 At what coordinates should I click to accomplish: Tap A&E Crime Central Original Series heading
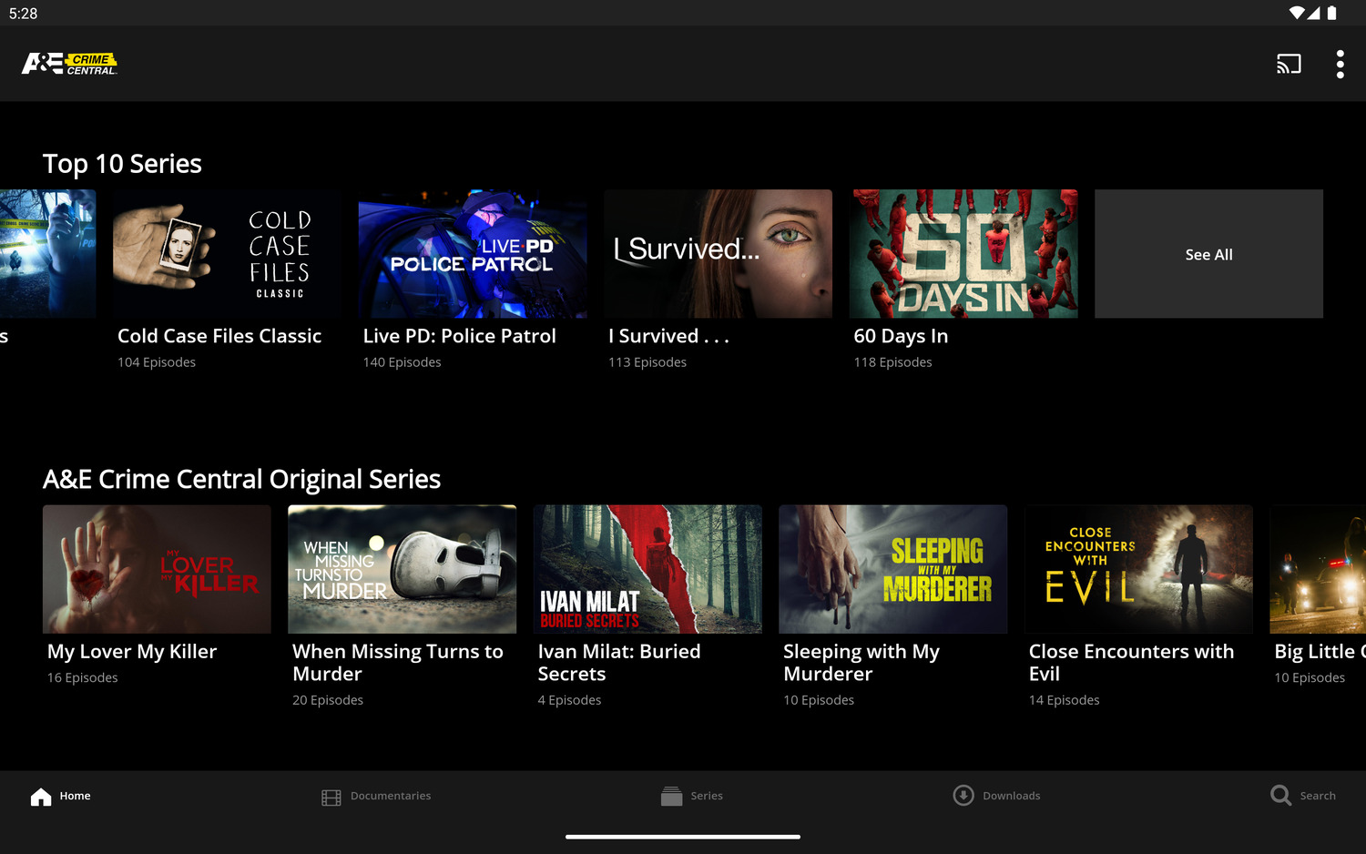click(x=241, y=480)
